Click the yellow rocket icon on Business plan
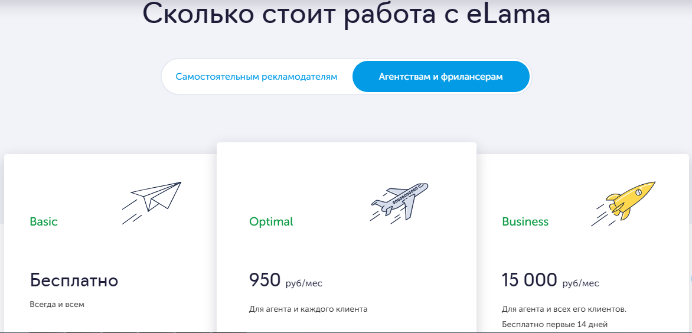 click(627, 202)
